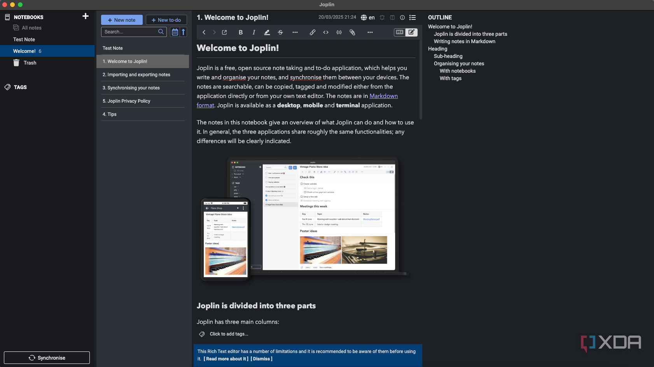Select the Highlight text tool
654x367 pixels.
pos(267,32)
